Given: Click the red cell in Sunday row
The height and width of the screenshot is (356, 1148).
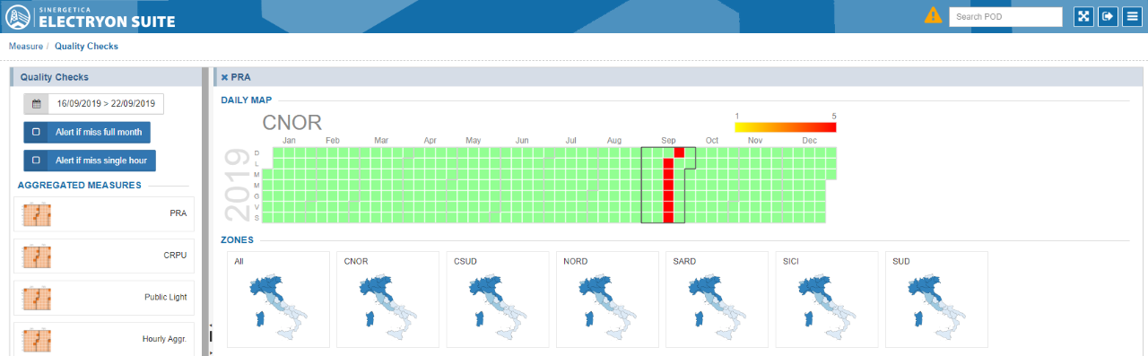Looking at the screenshot, I should click(679, 152).
